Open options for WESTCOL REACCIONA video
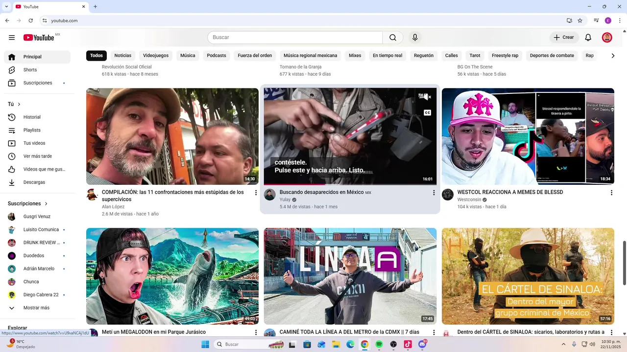Image resolution: width=627 pixels, height=352 pixels. (x=611, y=193)
